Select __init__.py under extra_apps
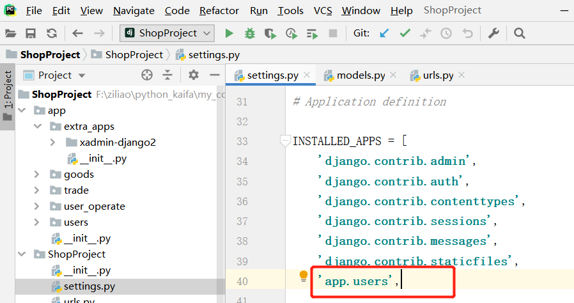This screenshot has height=303, width=574. 103,159
